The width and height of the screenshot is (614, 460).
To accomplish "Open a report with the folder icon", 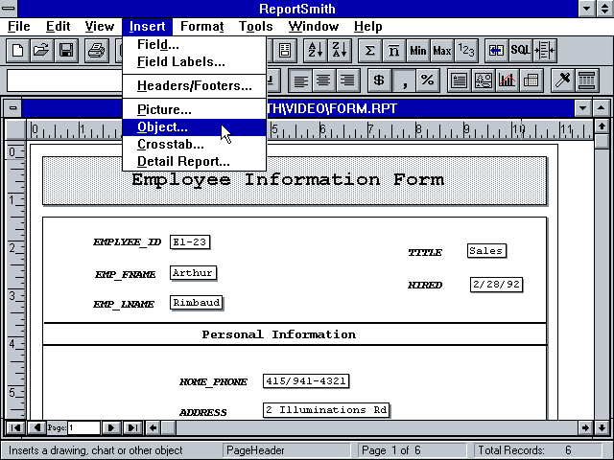I will pos(41,51).
